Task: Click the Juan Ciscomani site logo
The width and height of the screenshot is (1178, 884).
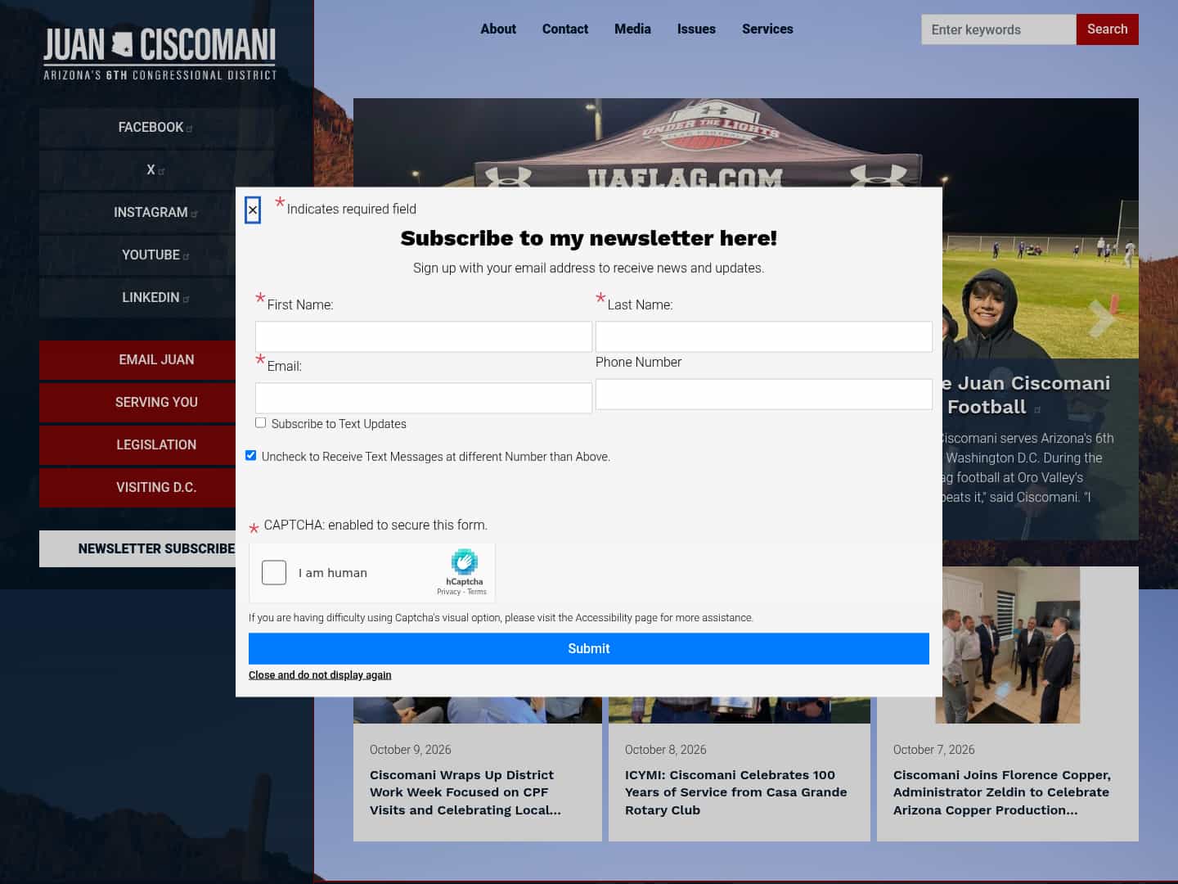Action: pyautogui.click(x=160, y=54)
